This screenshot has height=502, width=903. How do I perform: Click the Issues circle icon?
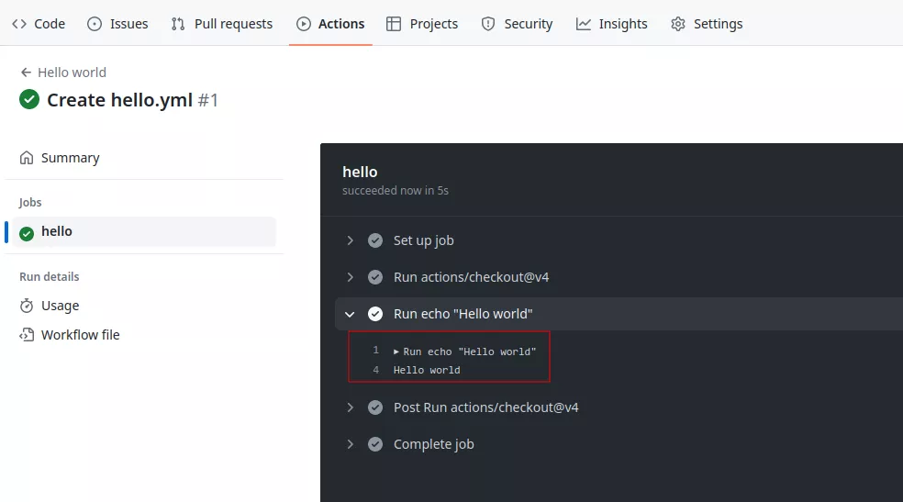pos(95,24)
